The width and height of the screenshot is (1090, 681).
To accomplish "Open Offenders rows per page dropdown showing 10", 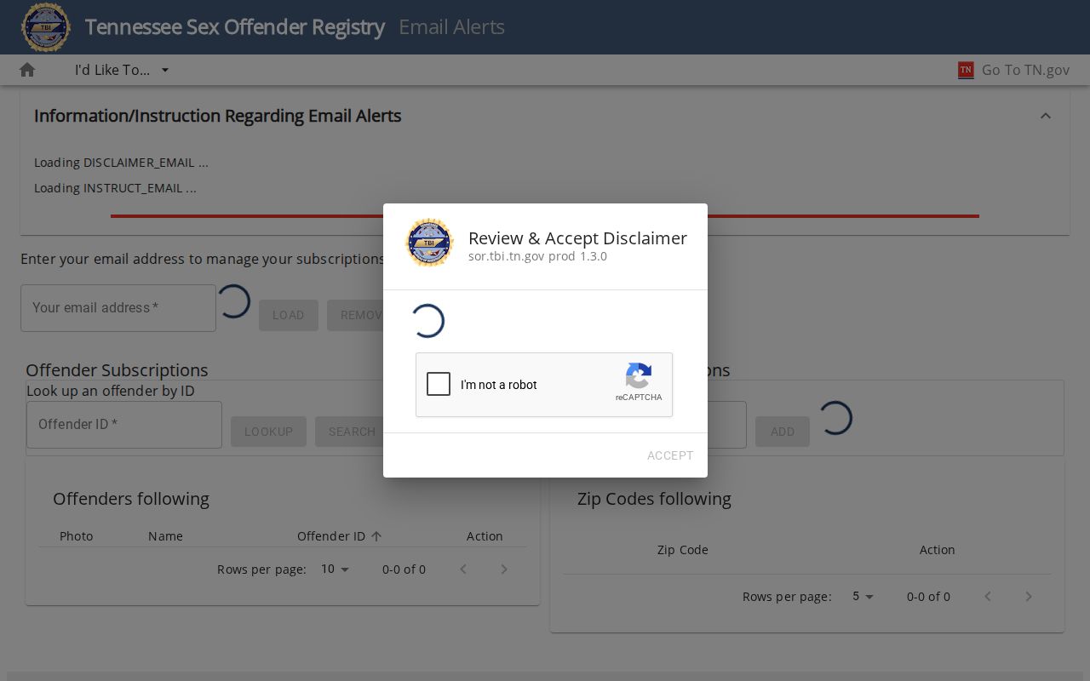I will (x=336, y=569).
